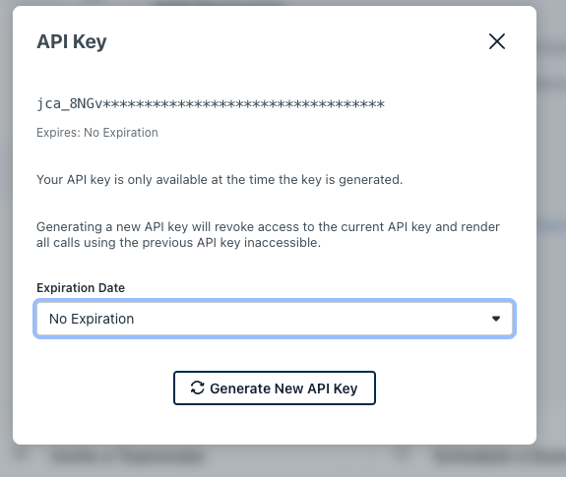Click the Generate New API Key button

[x=275, y=388]
